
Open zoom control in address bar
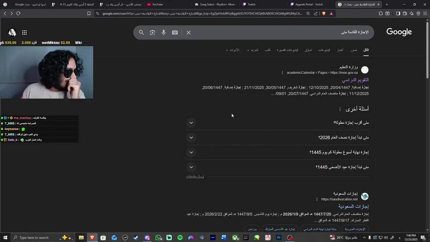point(308,13)
